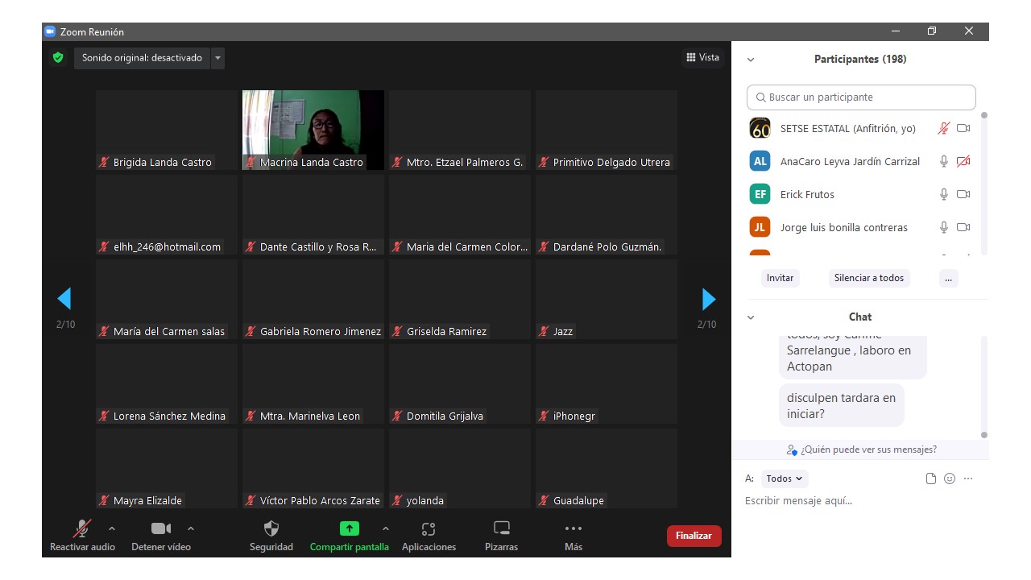Viewport: 1031px width, 580px height.
Task: Open the Todos recipient dropdown
Action: tap(784, 478)
